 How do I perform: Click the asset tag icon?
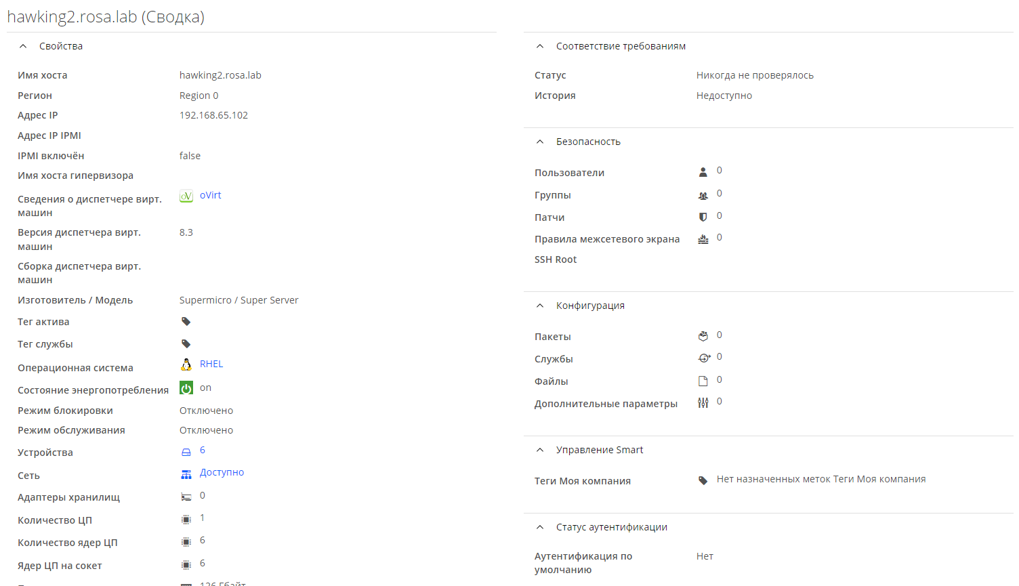point(186,322)
